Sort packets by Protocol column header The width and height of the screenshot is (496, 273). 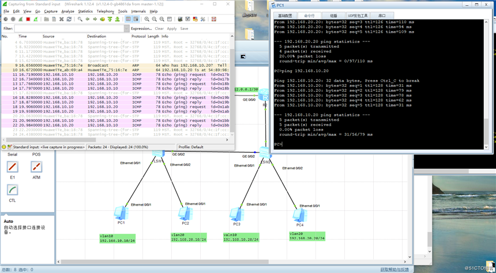(x=138, y=36)
